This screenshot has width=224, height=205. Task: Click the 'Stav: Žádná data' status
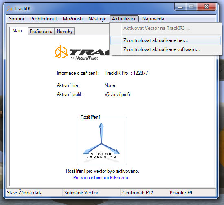tap(24, 193)
